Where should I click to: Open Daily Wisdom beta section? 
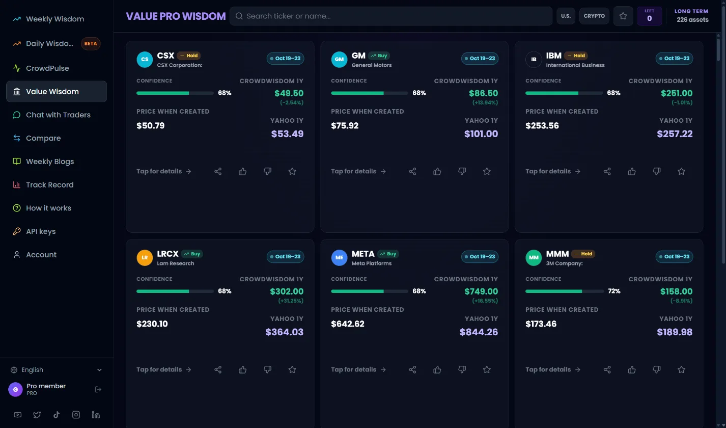click(57, 43)
